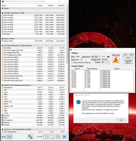136x141 pixels.
Task: Click the clock reset timer icon
Action: click(x=46, y=137)
